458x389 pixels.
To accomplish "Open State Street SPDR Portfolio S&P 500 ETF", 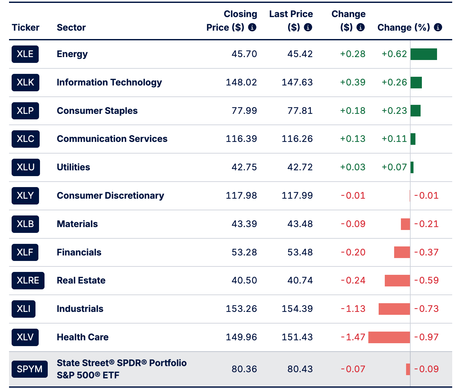I will 122,369.
